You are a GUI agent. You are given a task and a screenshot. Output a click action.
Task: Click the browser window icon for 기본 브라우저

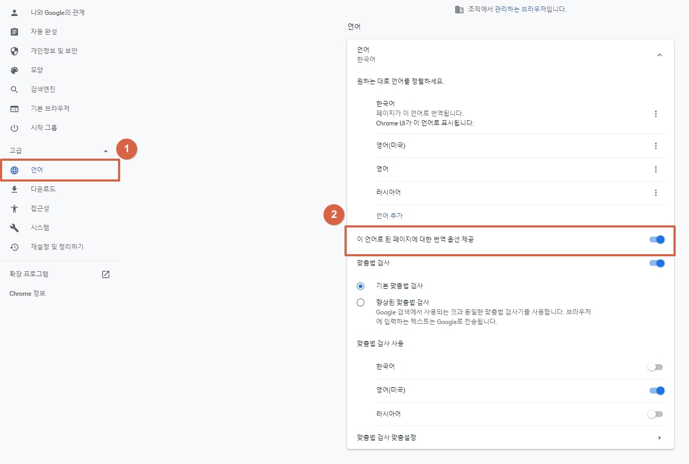[x=14, y=108]
